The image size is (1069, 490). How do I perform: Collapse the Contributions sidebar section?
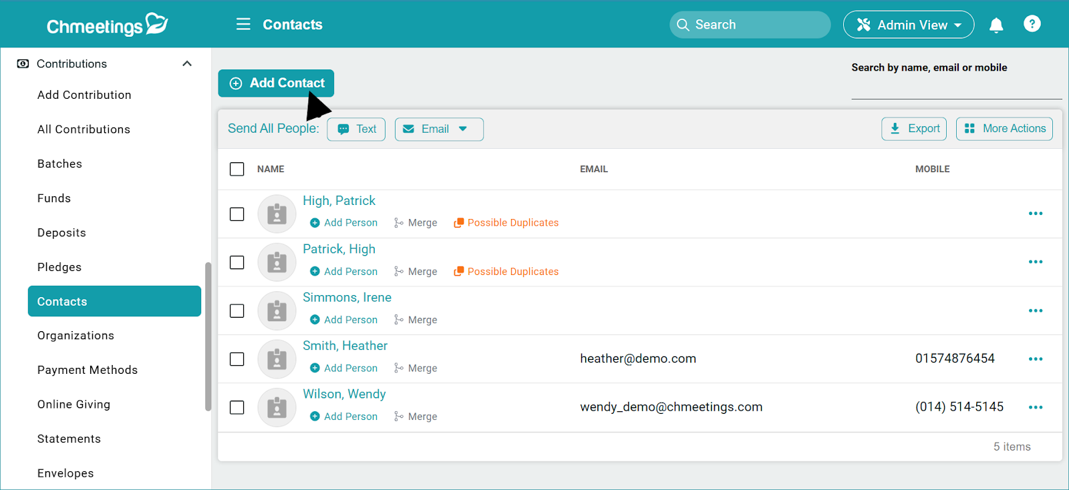[x=187, y=64]
